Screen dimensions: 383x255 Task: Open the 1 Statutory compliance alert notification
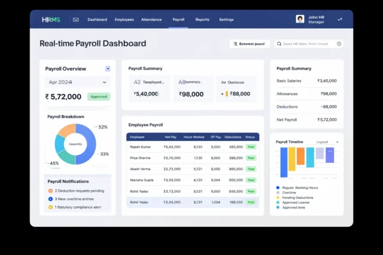(75, 207)
